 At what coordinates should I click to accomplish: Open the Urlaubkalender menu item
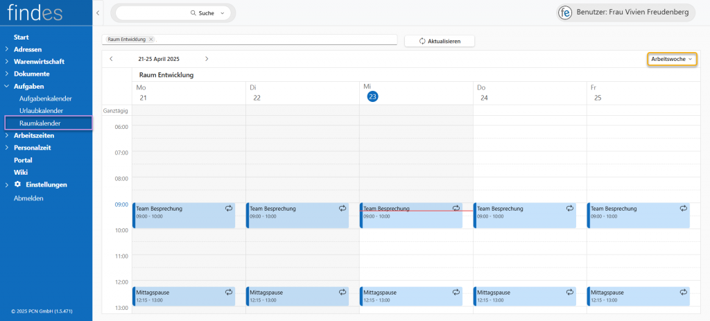(x=41, y=111)
